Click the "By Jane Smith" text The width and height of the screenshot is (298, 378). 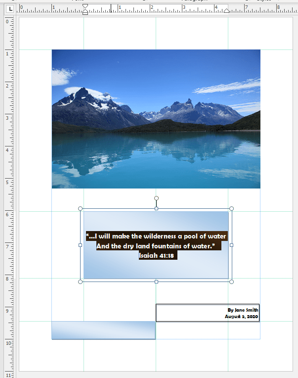pos(243,310)
